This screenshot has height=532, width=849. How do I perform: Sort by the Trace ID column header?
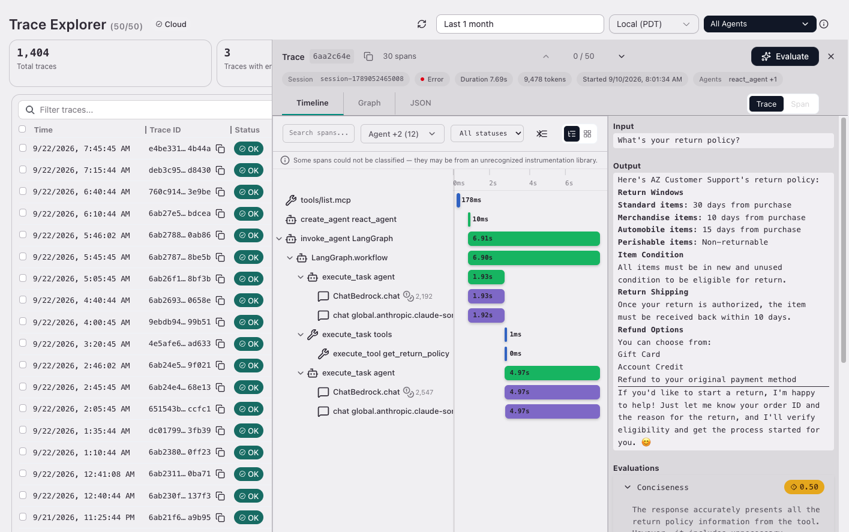click(x=165, y=130)
